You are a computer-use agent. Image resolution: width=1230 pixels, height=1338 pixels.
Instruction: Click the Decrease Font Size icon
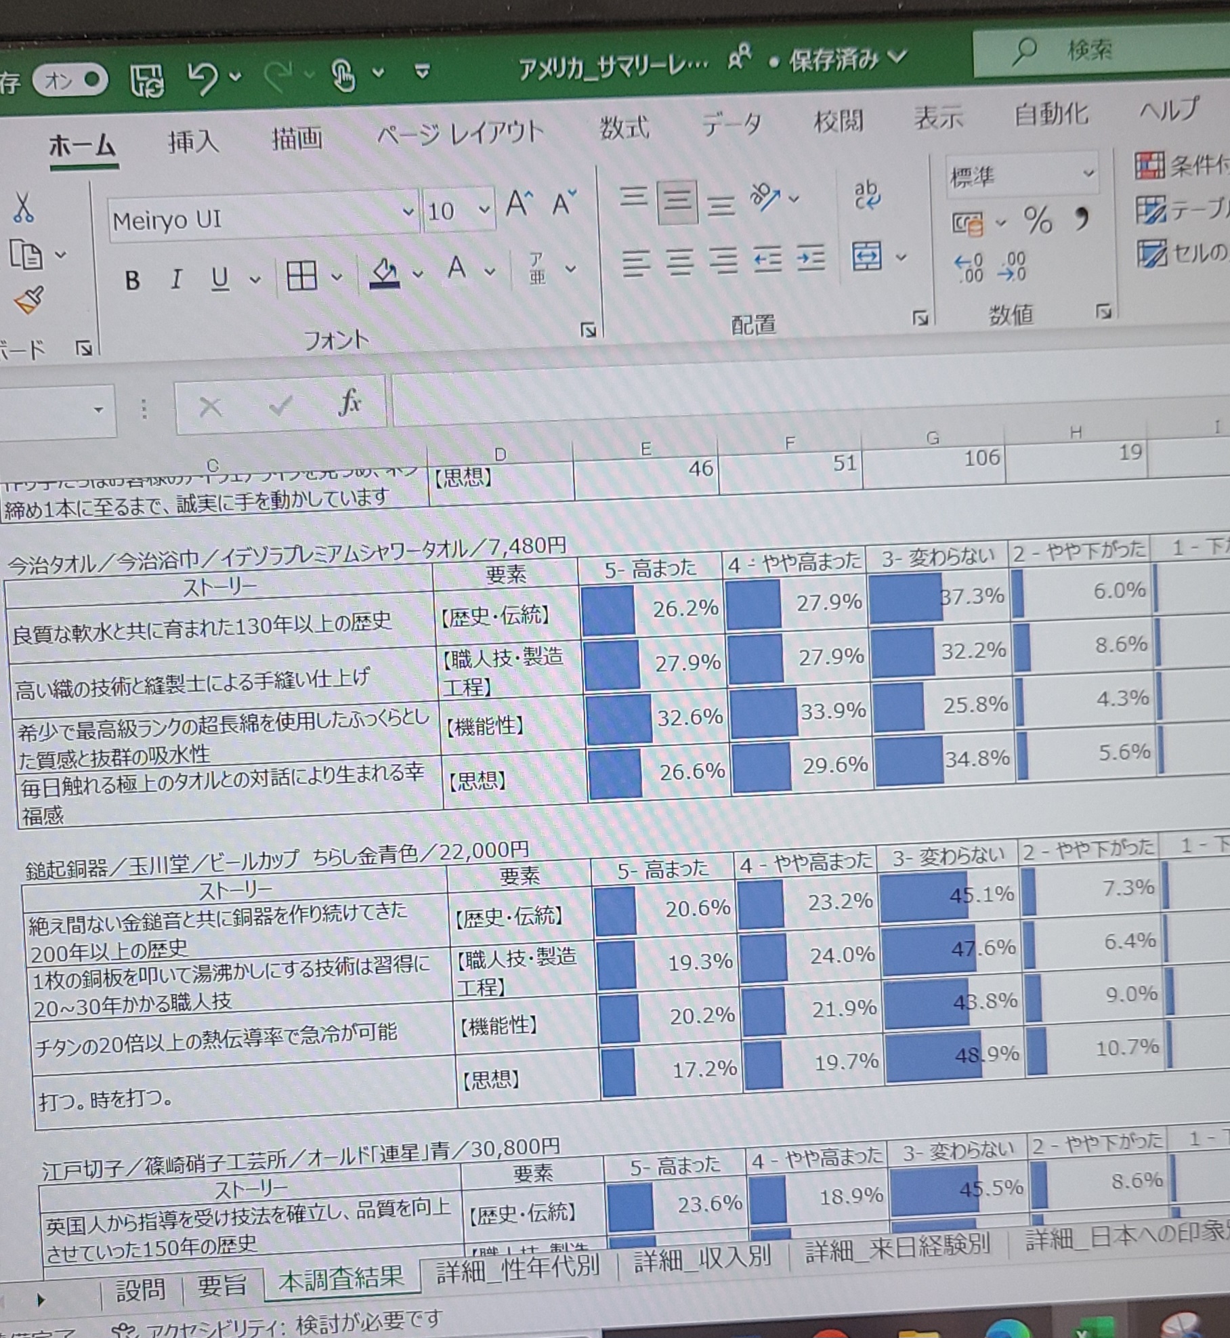coord(564,202)
